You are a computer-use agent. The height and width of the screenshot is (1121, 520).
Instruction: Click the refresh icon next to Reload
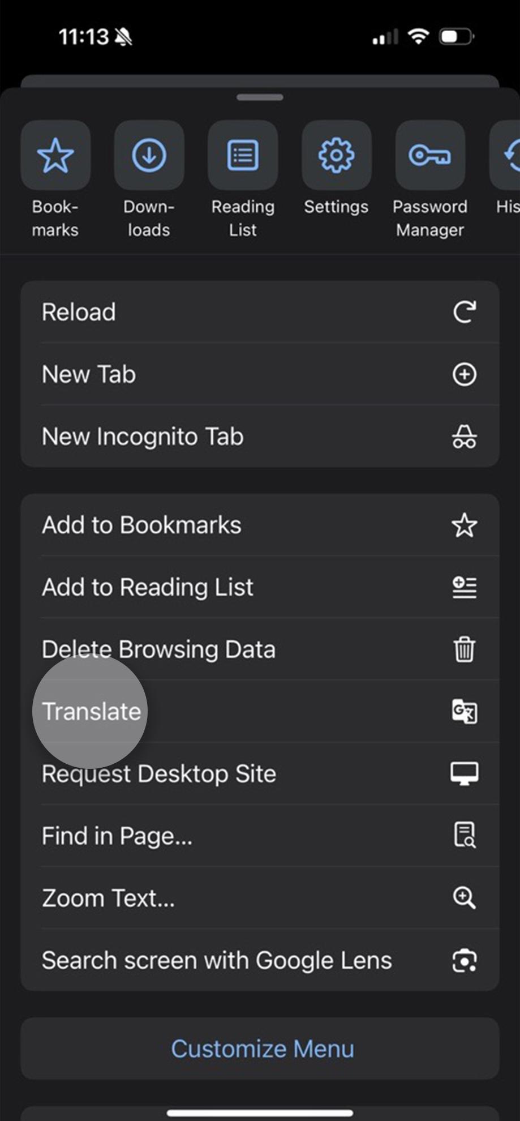point(464,312)
